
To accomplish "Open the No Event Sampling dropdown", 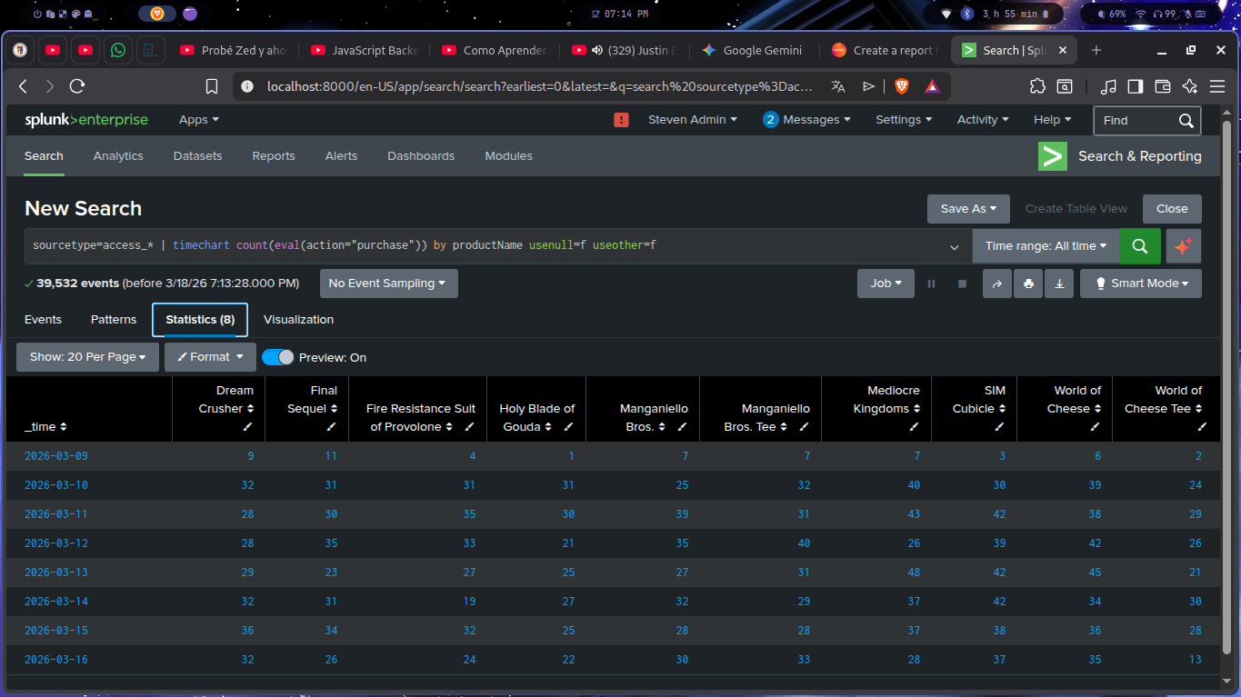I will (388, 284).
